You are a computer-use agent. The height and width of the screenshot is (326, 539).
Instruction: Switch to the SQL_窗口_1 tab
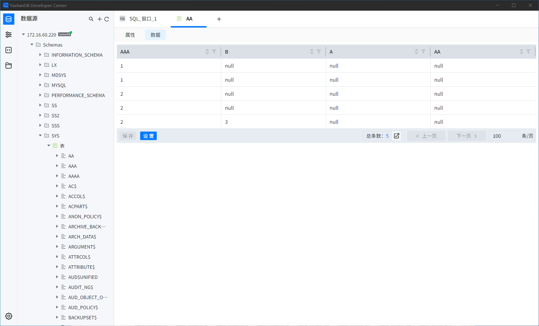click(x=143, y=19)
